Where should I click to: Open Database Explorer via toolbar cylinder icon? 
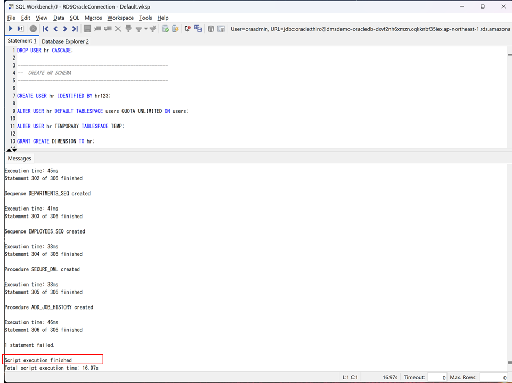click(x=211, y=29)
